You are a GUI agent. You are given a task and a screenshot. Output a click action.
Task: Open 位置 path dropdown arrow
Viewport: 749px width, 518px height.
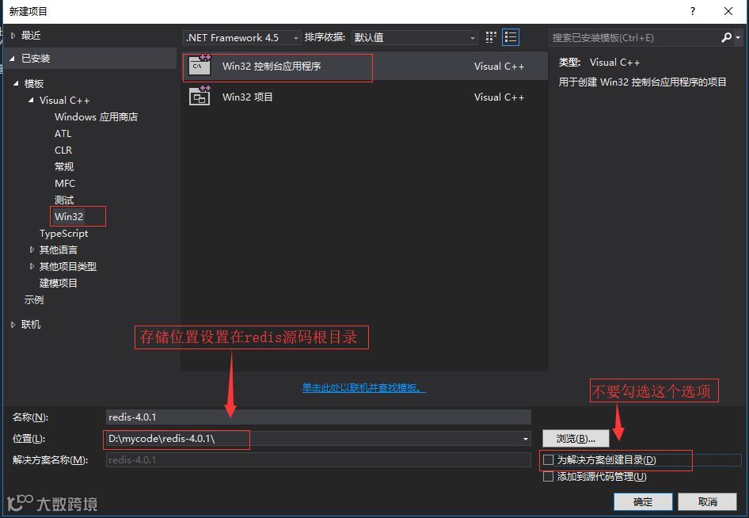point(525,439)
